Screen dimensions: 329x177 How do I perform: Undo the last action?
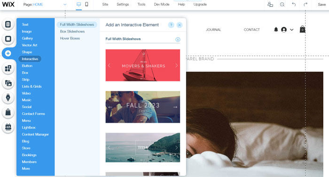tap(294, 4)
